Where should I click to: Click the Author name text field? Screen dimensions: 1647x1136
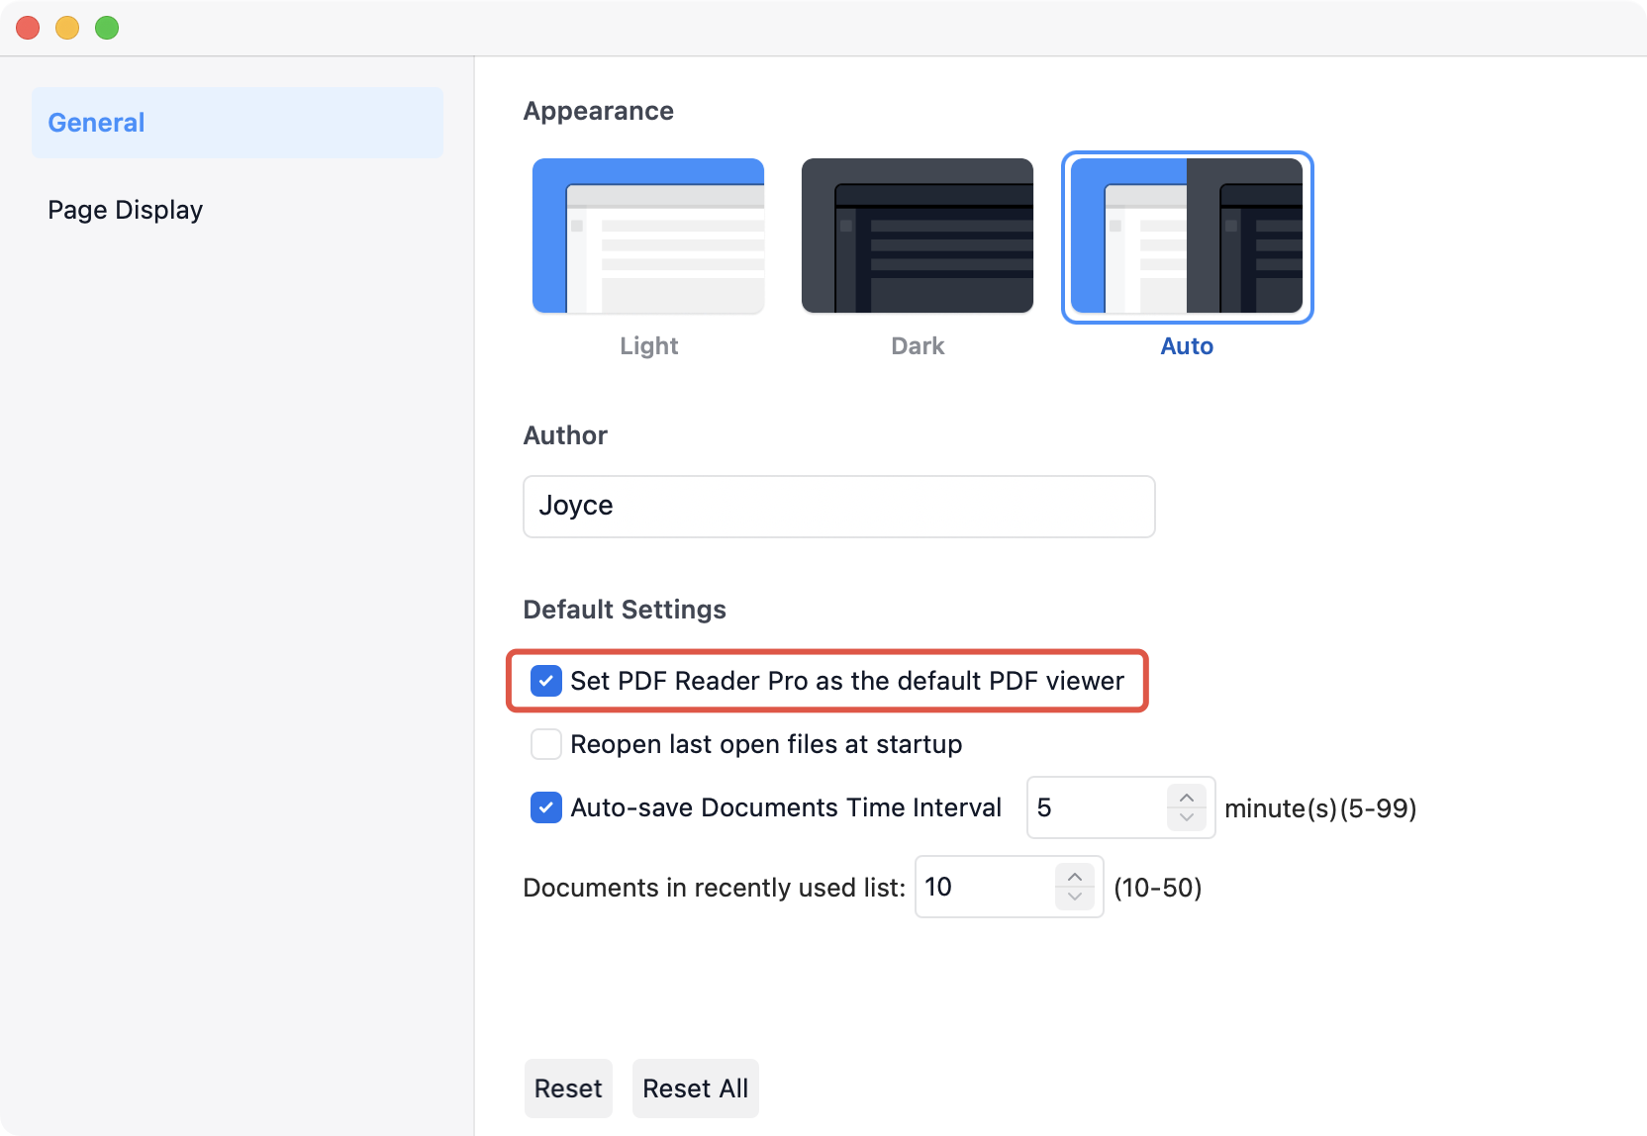coord(838,507)
